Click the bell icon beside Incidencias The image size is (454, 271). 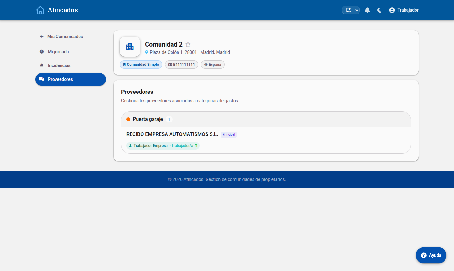(42, 65)
